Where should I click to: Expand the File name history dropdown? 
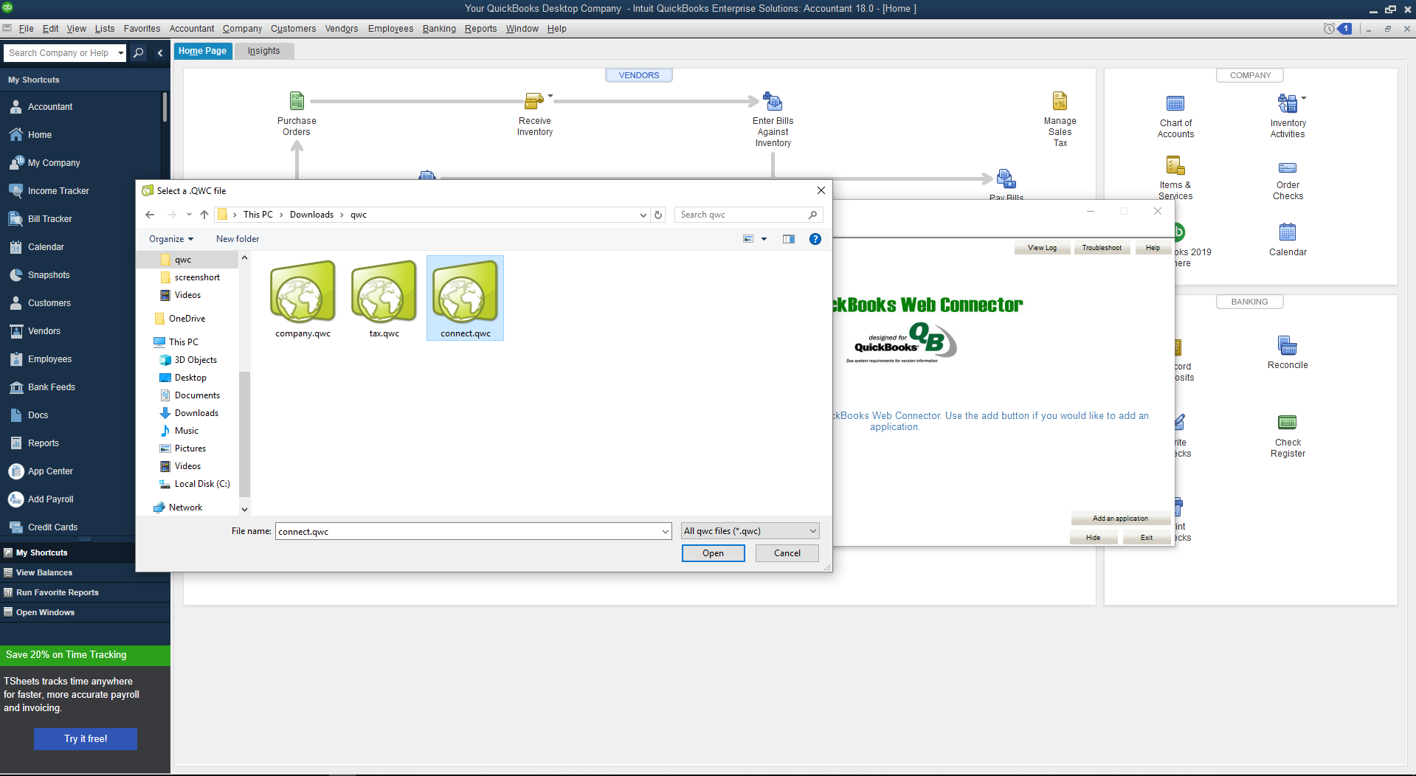[665, 531]
